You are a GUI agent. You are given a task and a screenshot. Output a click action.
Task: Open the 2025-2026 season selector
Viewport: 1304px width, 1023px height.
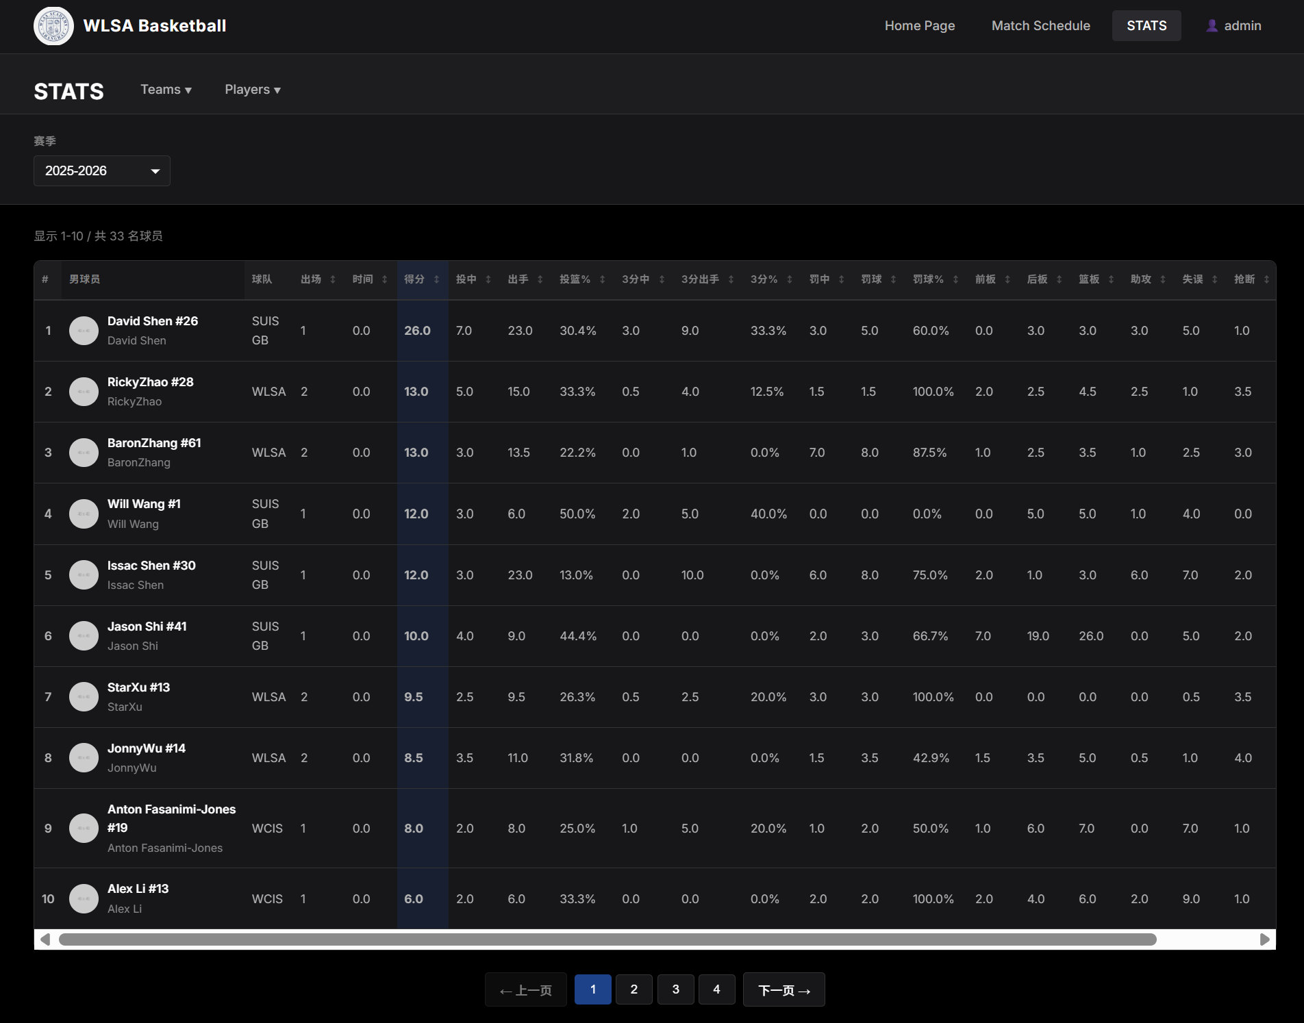tap(102, 170)
